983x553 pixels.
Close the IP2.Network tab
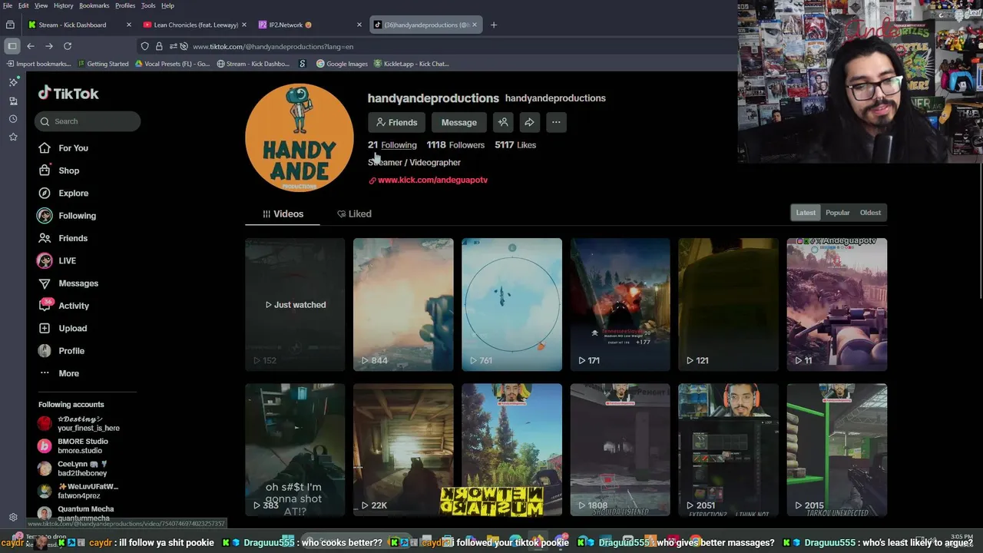click(x=359, y=25)
